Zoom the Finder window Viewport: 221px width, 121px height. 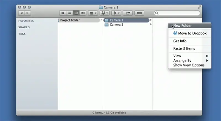29,7
